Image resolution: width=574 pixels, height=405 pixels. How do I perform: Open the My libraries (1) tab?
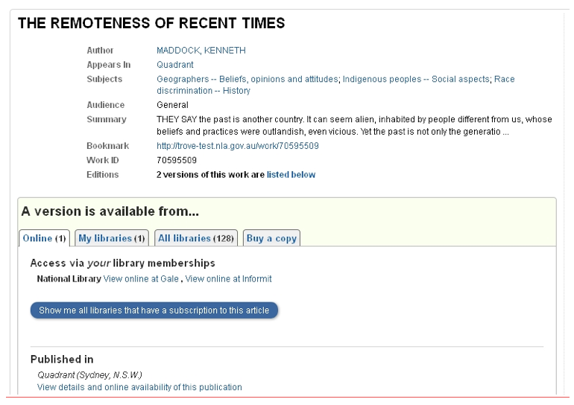pyautogui.click(x=111, y=238)
